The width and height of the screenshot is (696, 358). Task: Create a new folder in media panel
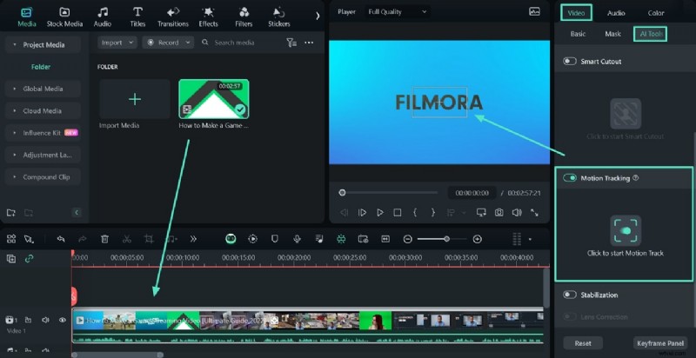(11, 213)
